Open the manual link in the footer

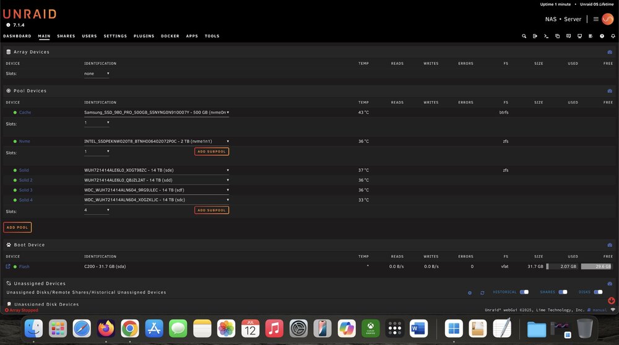[599, 310]
